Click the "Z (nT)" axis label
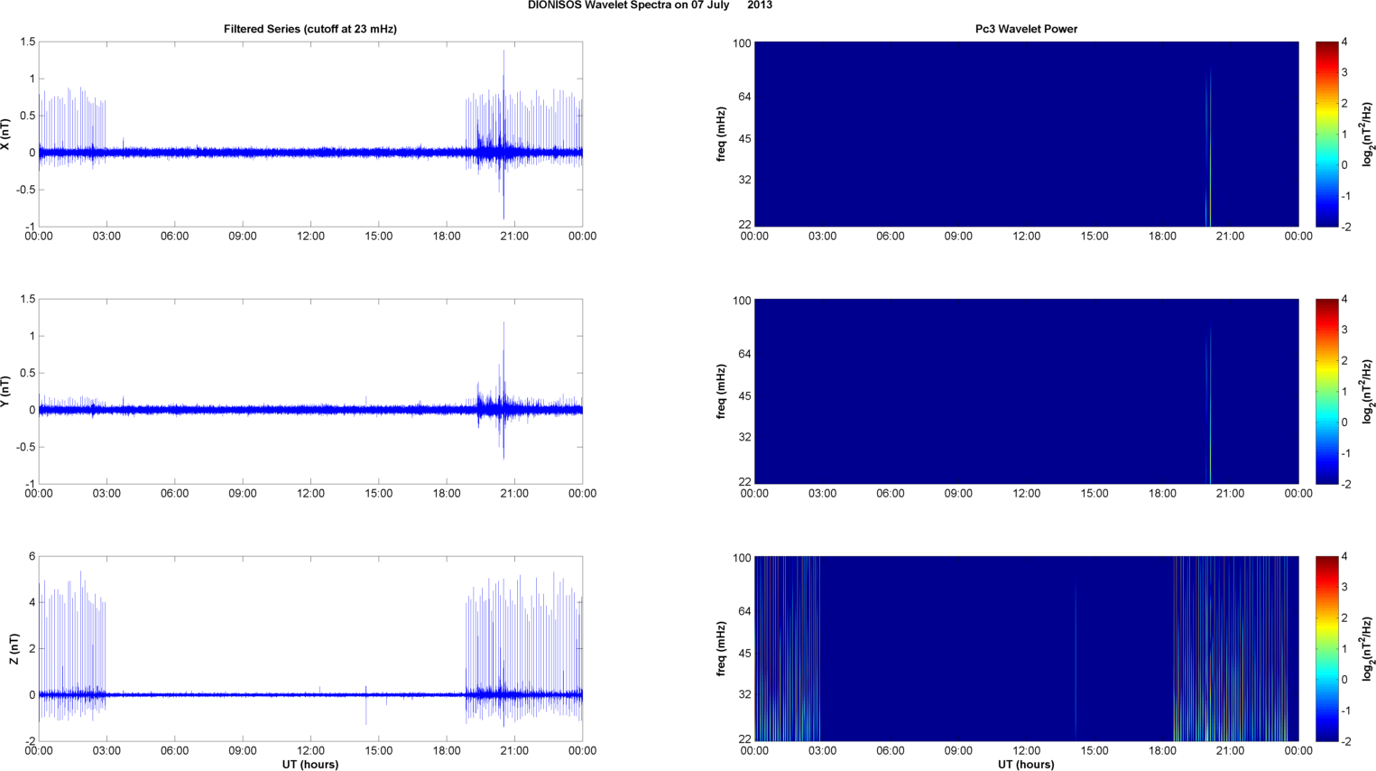Image resolution: width=1376 pixels, height=771 pixels. coord(14,649)
